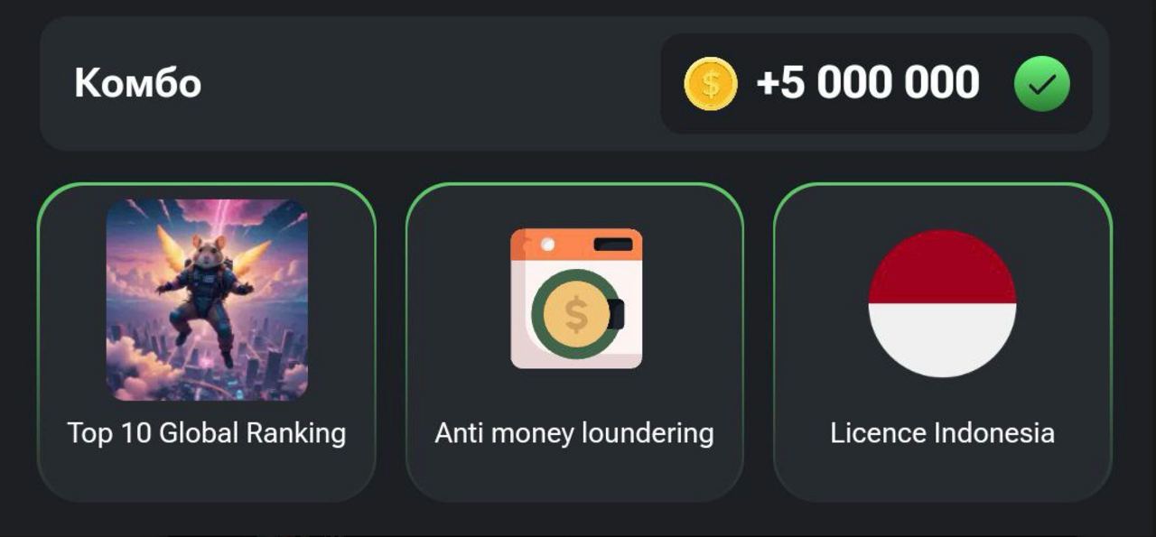
Task: Click the +5 000 000 reward amount
Action: (x=867, y=83)
